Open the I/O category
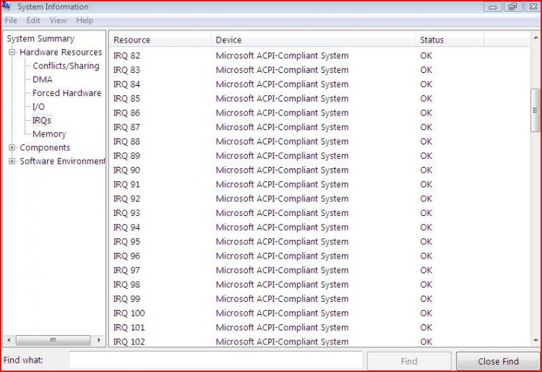Screen dimensions: 542x372 [38, 107]
